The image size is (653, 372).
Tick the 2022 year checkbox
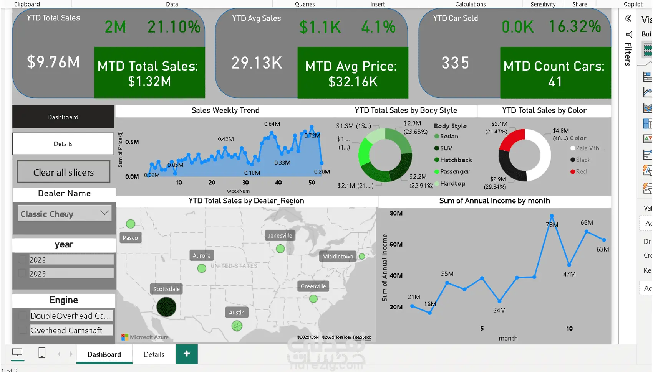(22, 260)
